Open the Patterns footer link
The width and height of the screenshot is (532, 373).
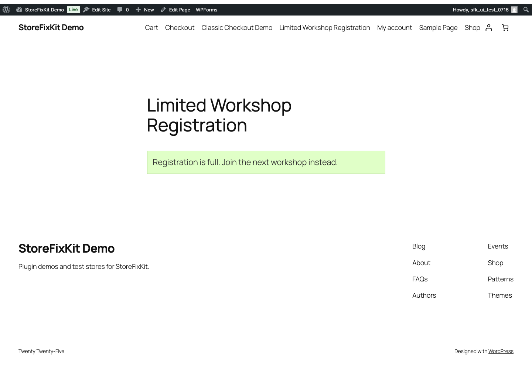(x=501, y=279)
